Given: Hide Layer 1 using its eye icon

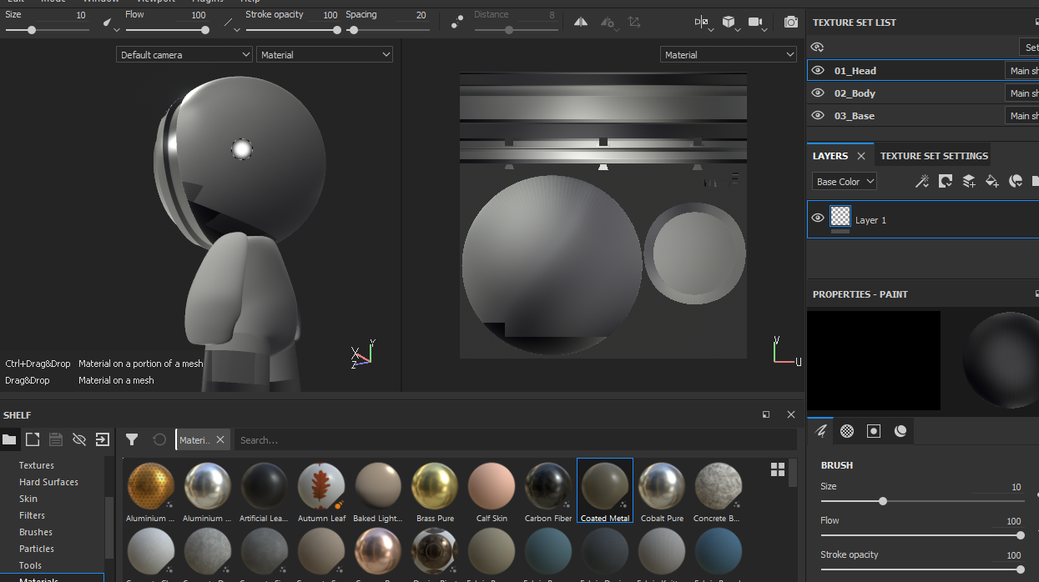Looking at the screenshot, I should 818,218.
